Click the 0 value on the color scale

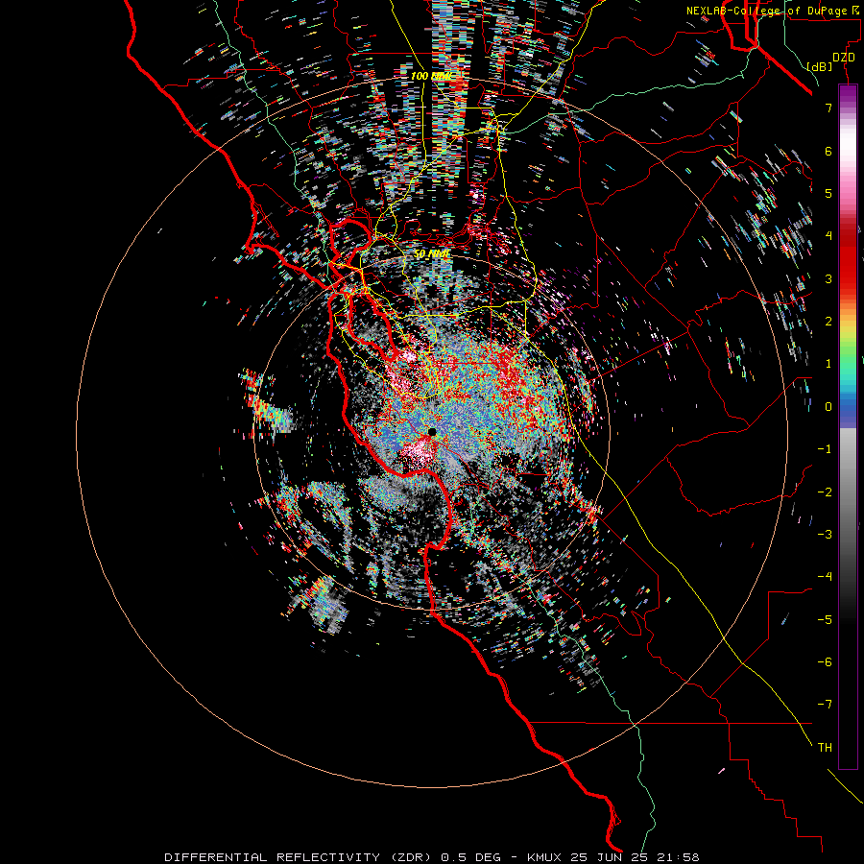828,407
